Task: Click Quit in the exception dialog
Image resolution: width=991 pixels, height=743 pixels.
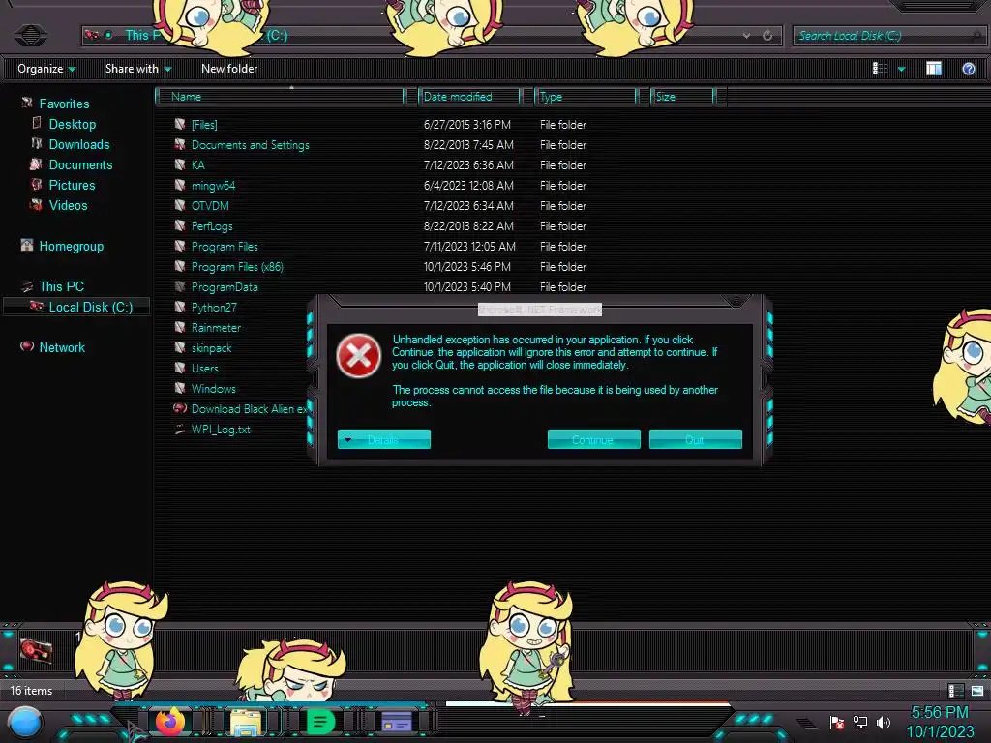Action: [695, 440]
